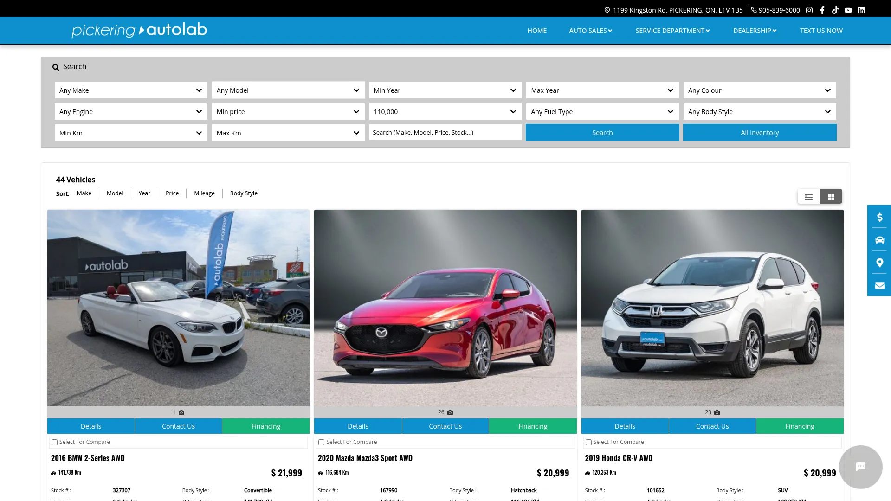This screenshot has width=891, height=501.
Task: Sort vehicles by Model
Action: click(115, 193)
